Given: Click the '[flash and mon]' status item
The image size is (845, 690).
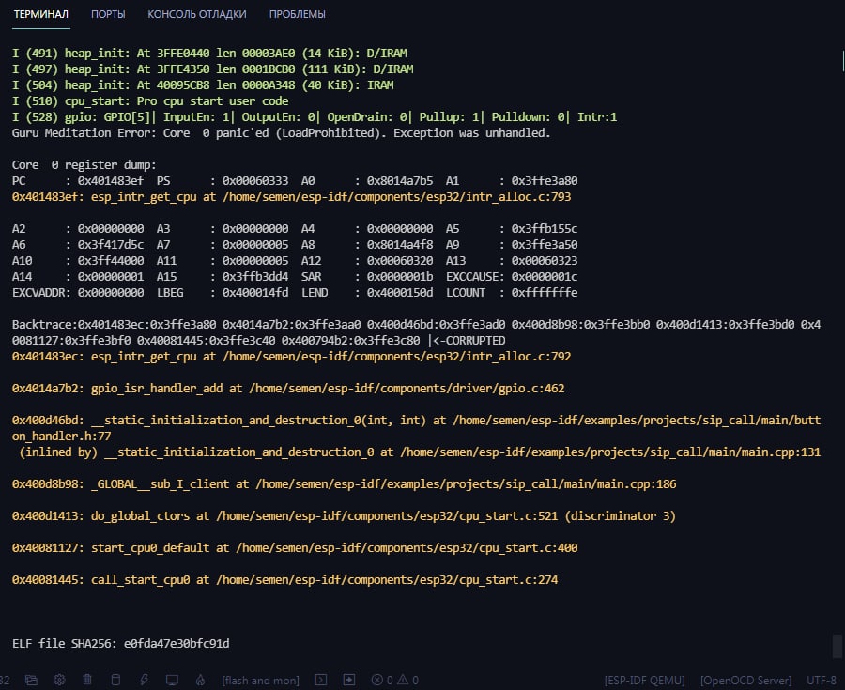Looking at the screenshot, I should point(261,680).
